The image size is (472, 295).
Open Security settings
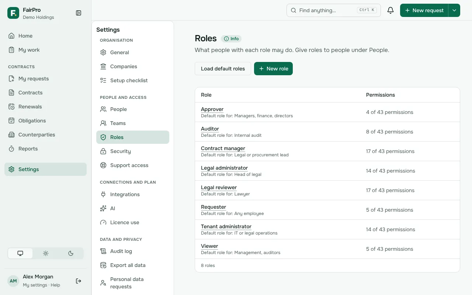click(133, 151)
